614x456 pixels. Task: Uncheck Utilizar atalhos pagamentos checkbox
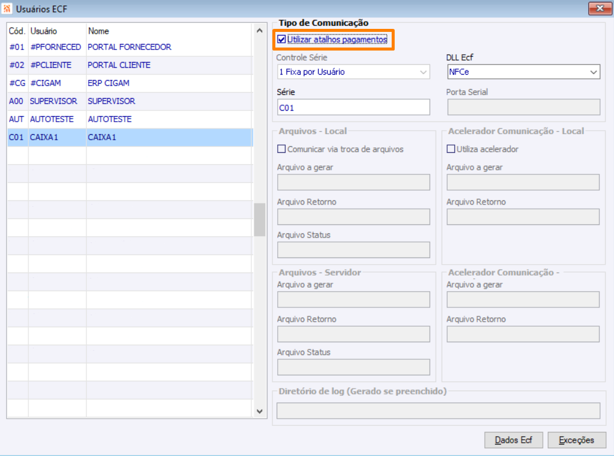tap(281, 40)
